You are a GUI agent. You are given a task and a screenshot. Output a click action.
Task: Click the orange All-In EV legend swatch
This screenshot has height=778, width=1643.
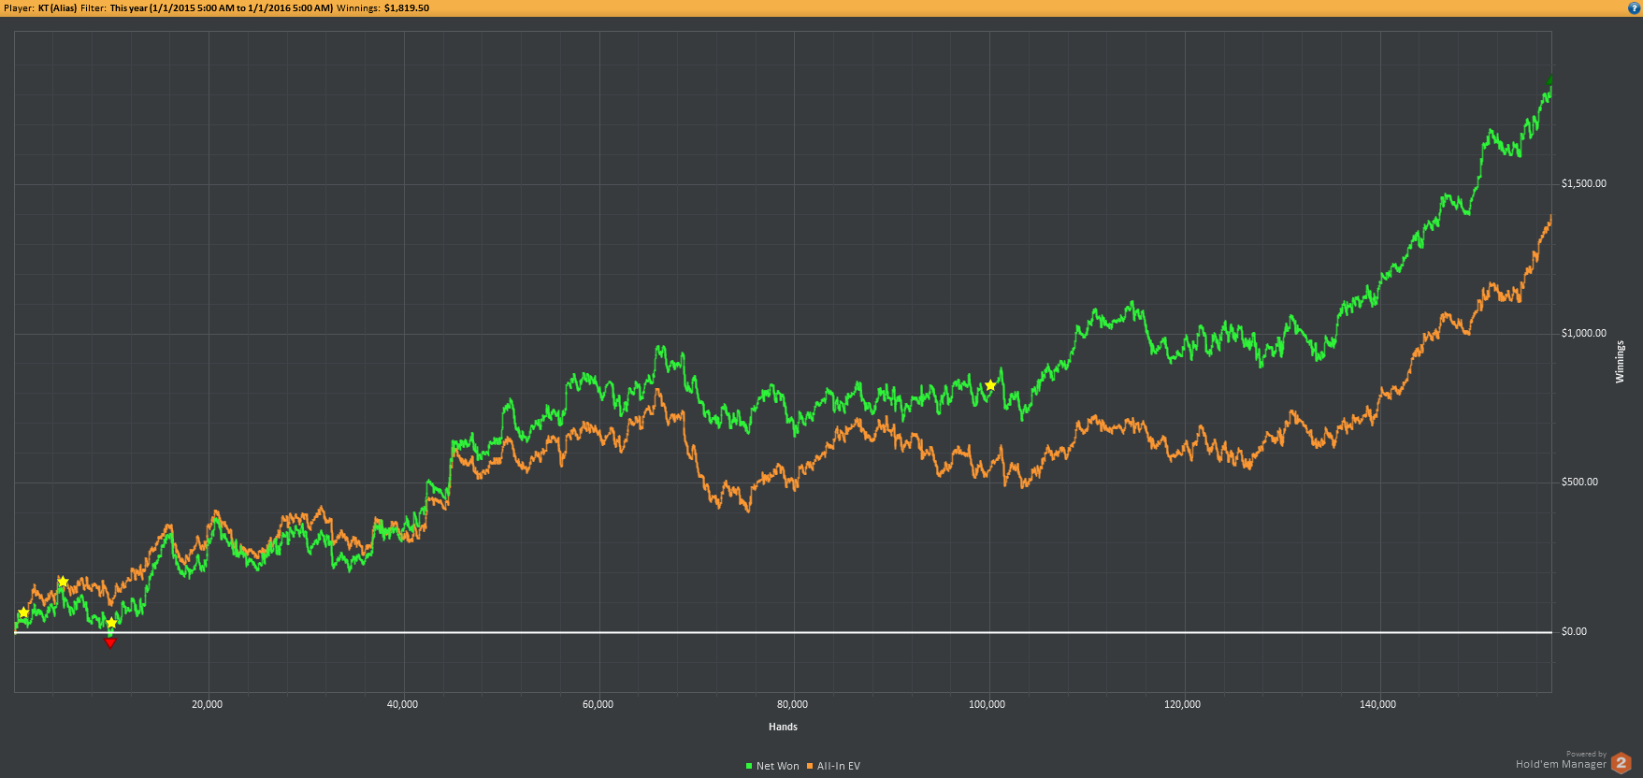pyautogui.click(x=810, y=767)
